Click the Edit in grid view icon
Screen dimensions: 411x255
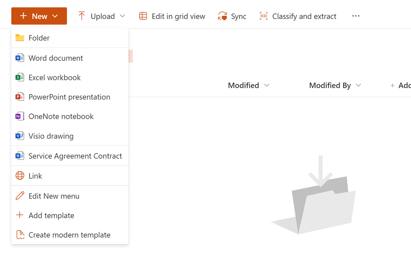tap(143, 16)
